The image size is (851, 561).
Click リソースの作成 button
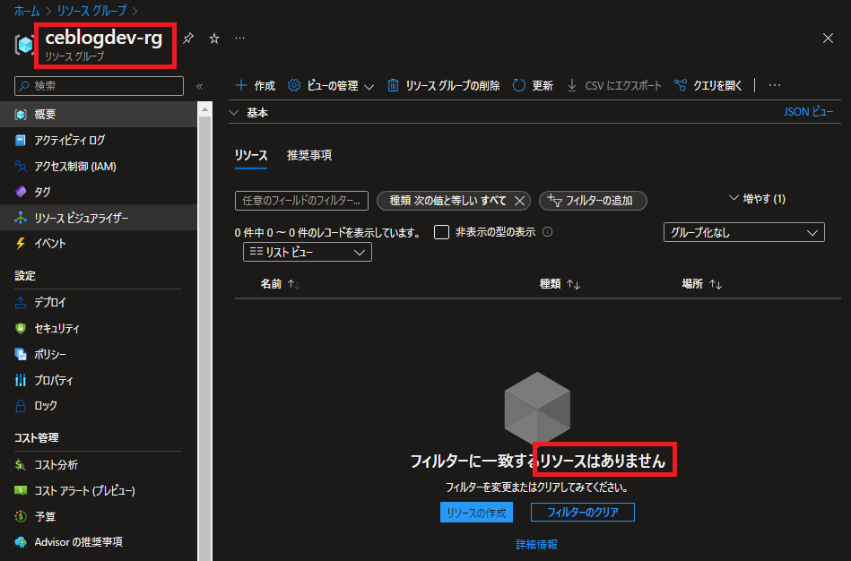pyautogui.click(x=476, y=513)
